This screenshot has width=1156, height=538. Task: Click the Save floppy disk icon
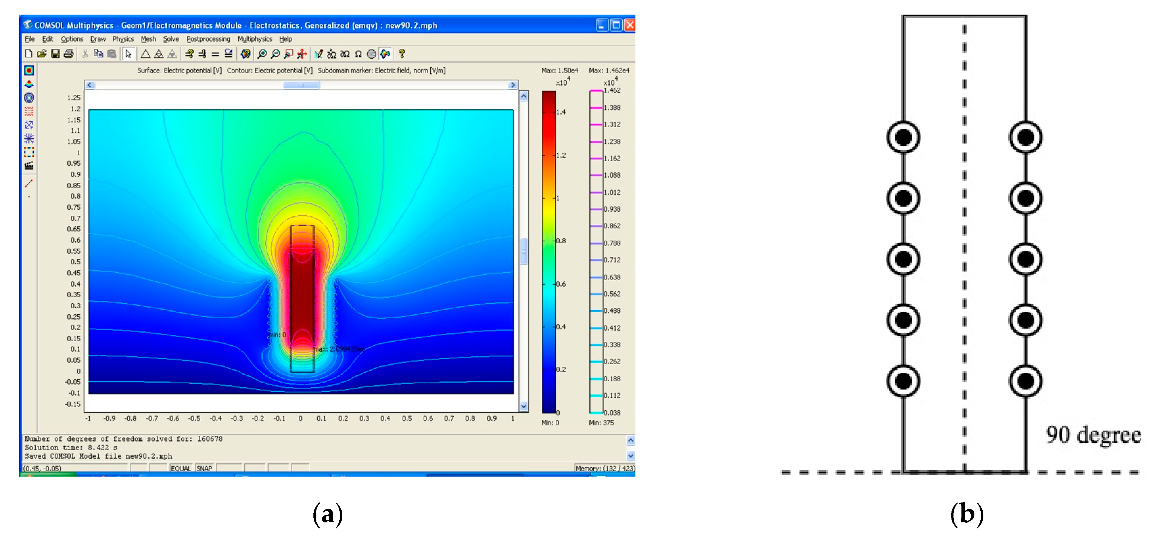pos(55,54)
